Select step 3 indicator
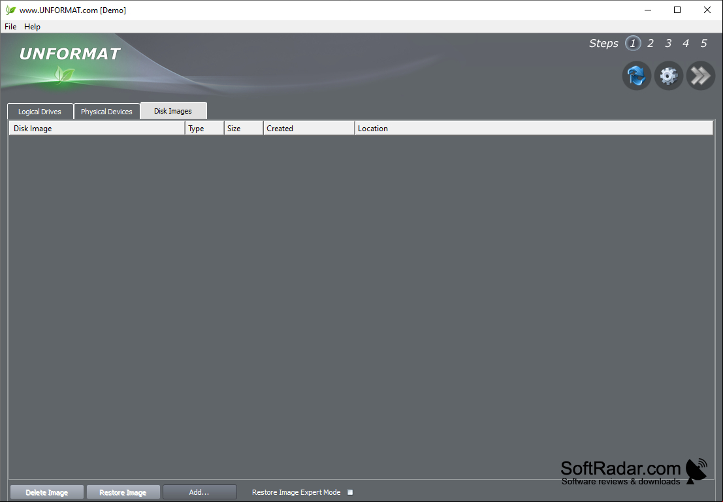The width and height of the screenshot is (723, 502). tap(668, 43)
